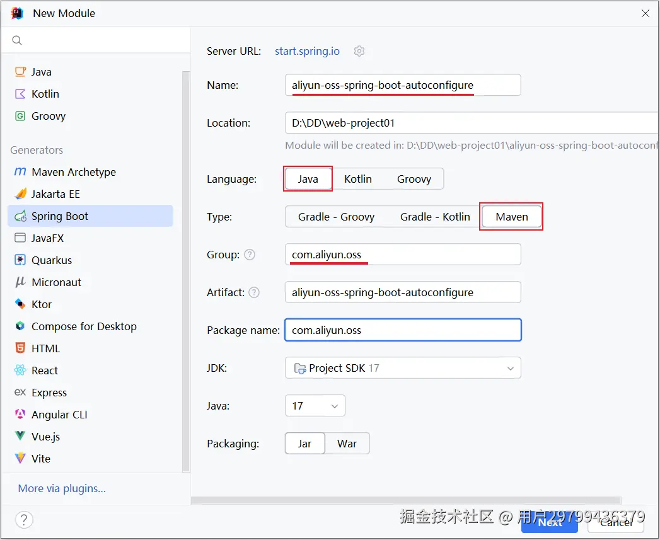Select Maven Archetype generator
Image resolution: width=660 pixels, height=540 pixels.
pyautogui.click(x=91, y=172)
